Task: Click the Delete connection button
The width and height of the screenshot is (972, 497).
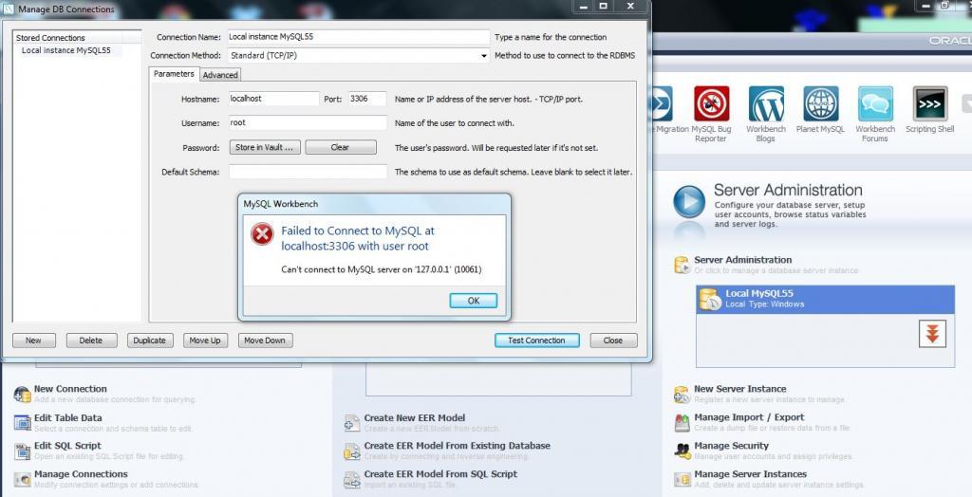Action: [x=91, y=341]
